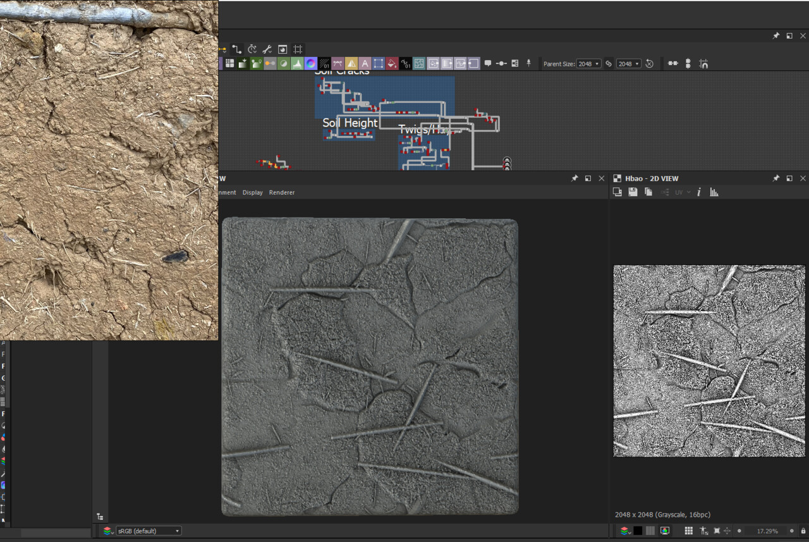
Task: Zoom in using the plus button
Action: click(791, 531)
